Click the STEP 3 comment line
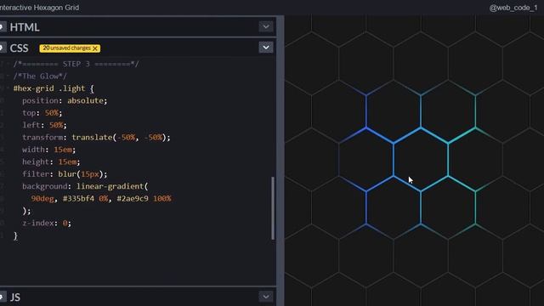 click(76, 65)
